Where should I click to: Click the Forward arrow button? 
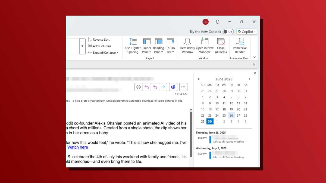point(163,87)
